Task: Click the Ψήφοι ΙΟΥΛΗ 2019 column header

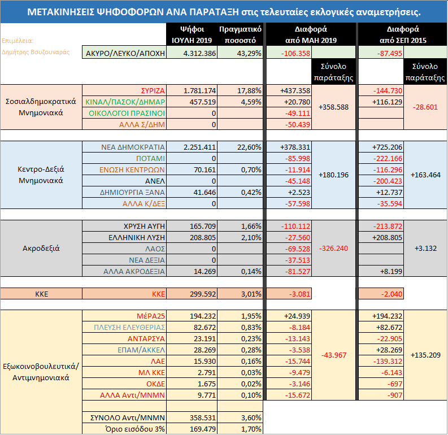Action: pos(192,34)
